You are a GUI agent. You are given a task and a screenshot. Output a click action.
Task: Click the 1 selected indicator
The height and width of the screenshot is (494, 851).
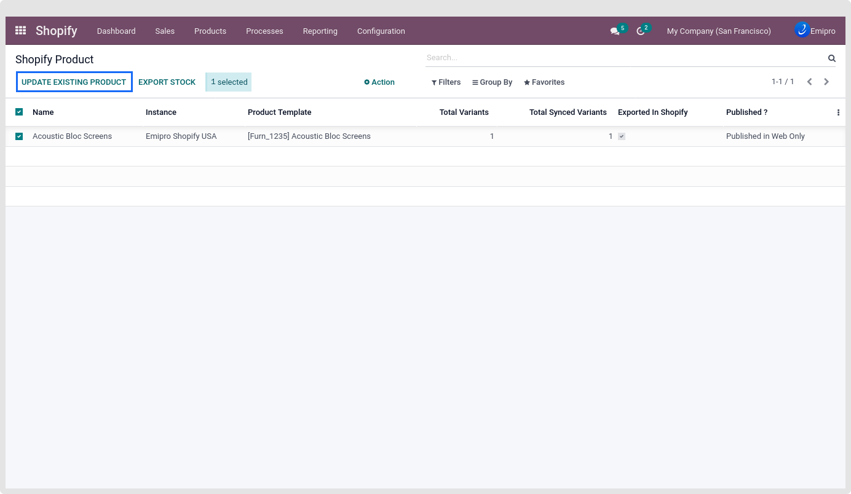coord(229,82)
